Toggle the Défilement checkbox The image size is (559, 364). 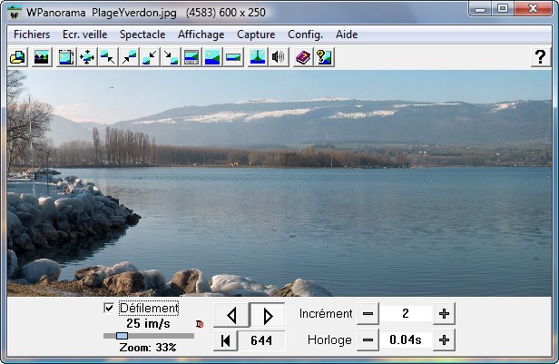pos(109,308)
